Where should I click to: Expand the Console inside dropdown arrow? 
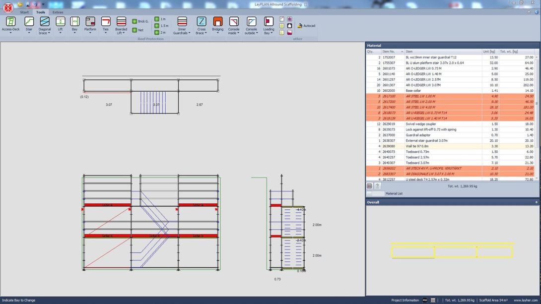pos(238,33)
